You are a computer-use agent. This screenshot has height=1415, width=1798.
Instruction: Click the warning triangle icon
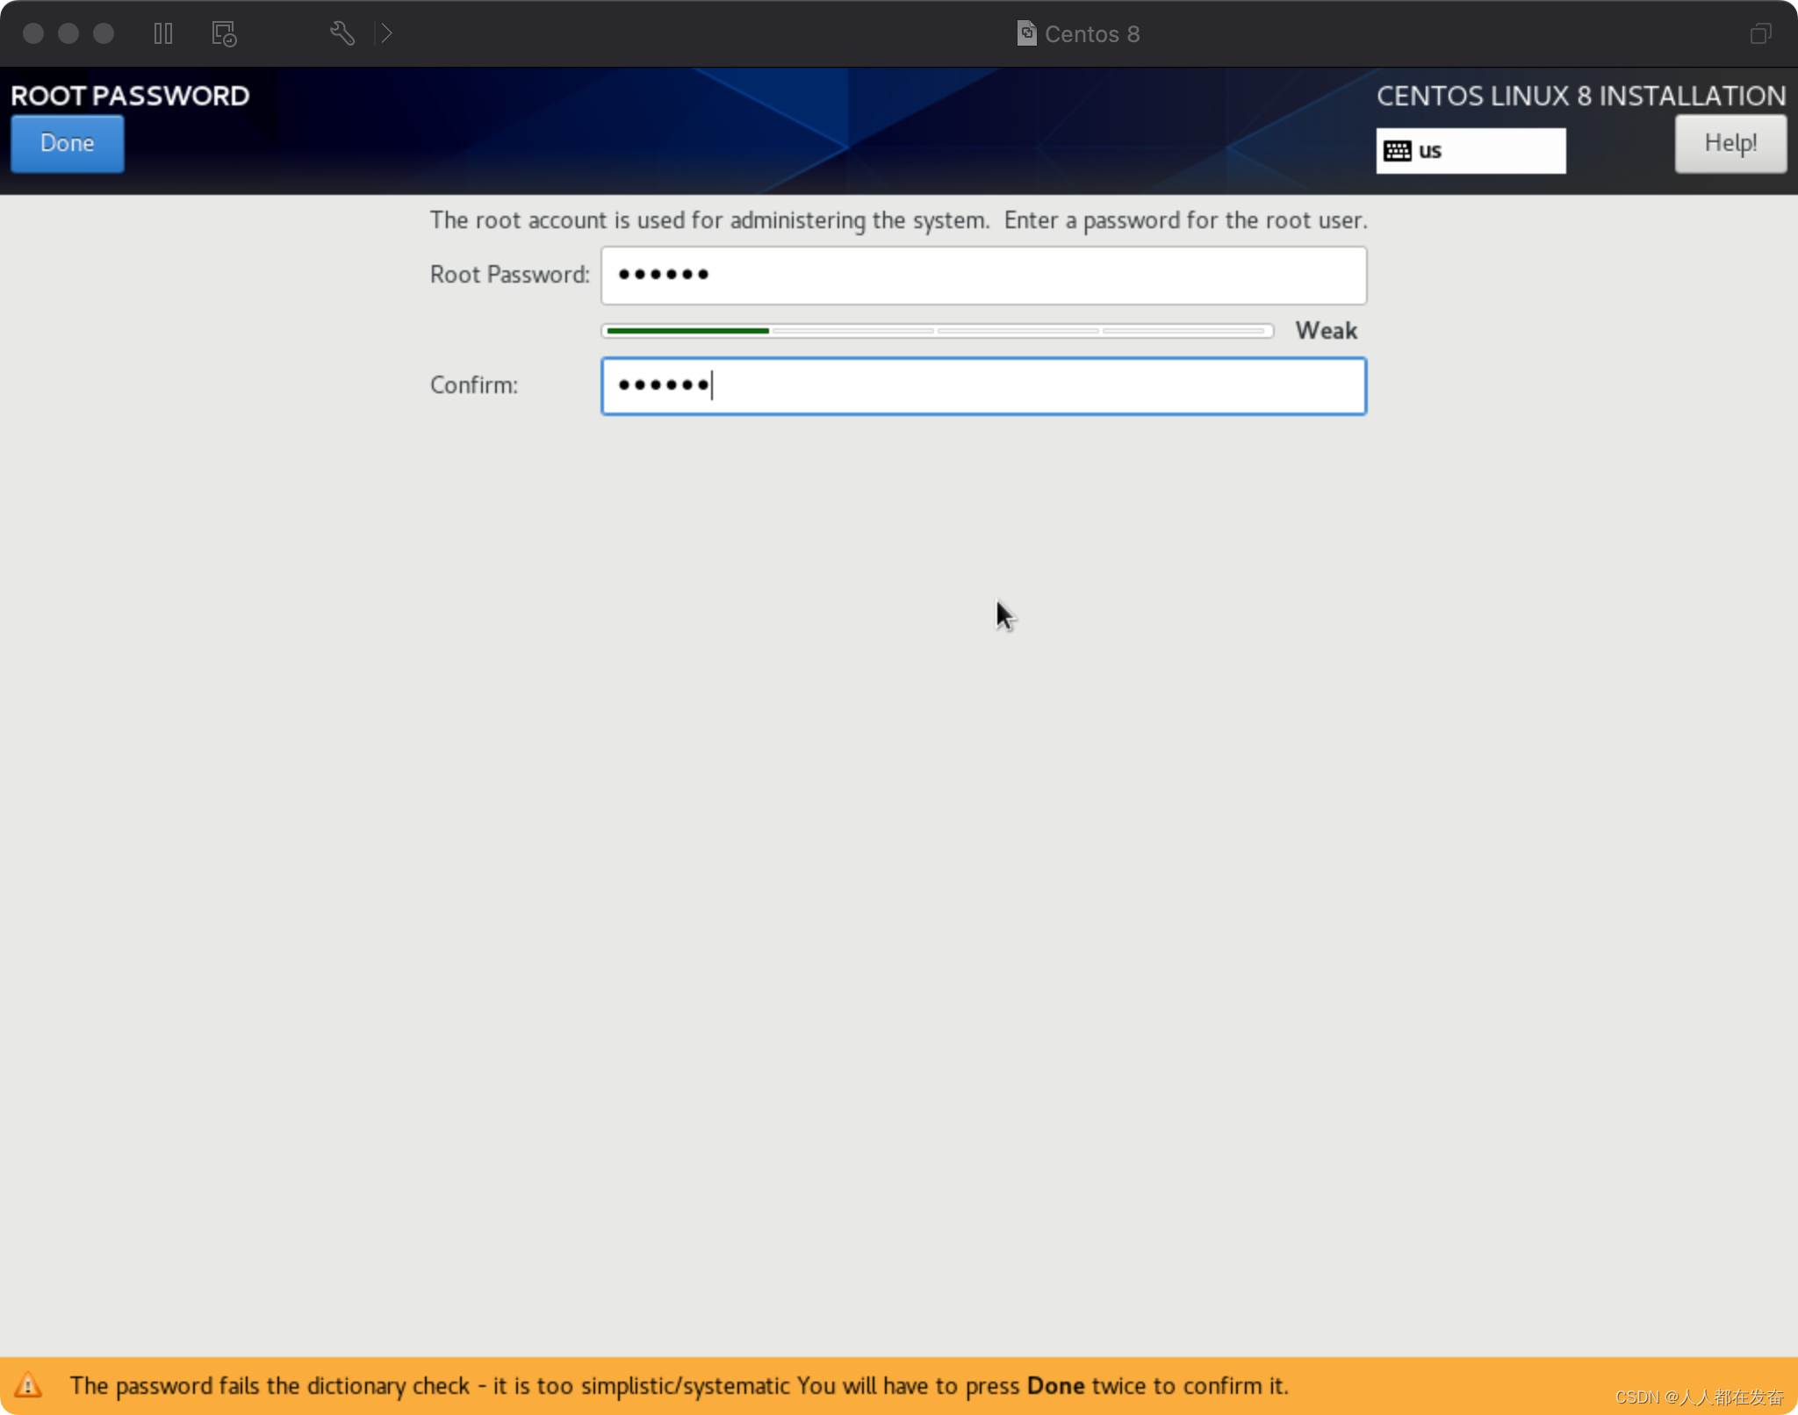click(28, 1385)
